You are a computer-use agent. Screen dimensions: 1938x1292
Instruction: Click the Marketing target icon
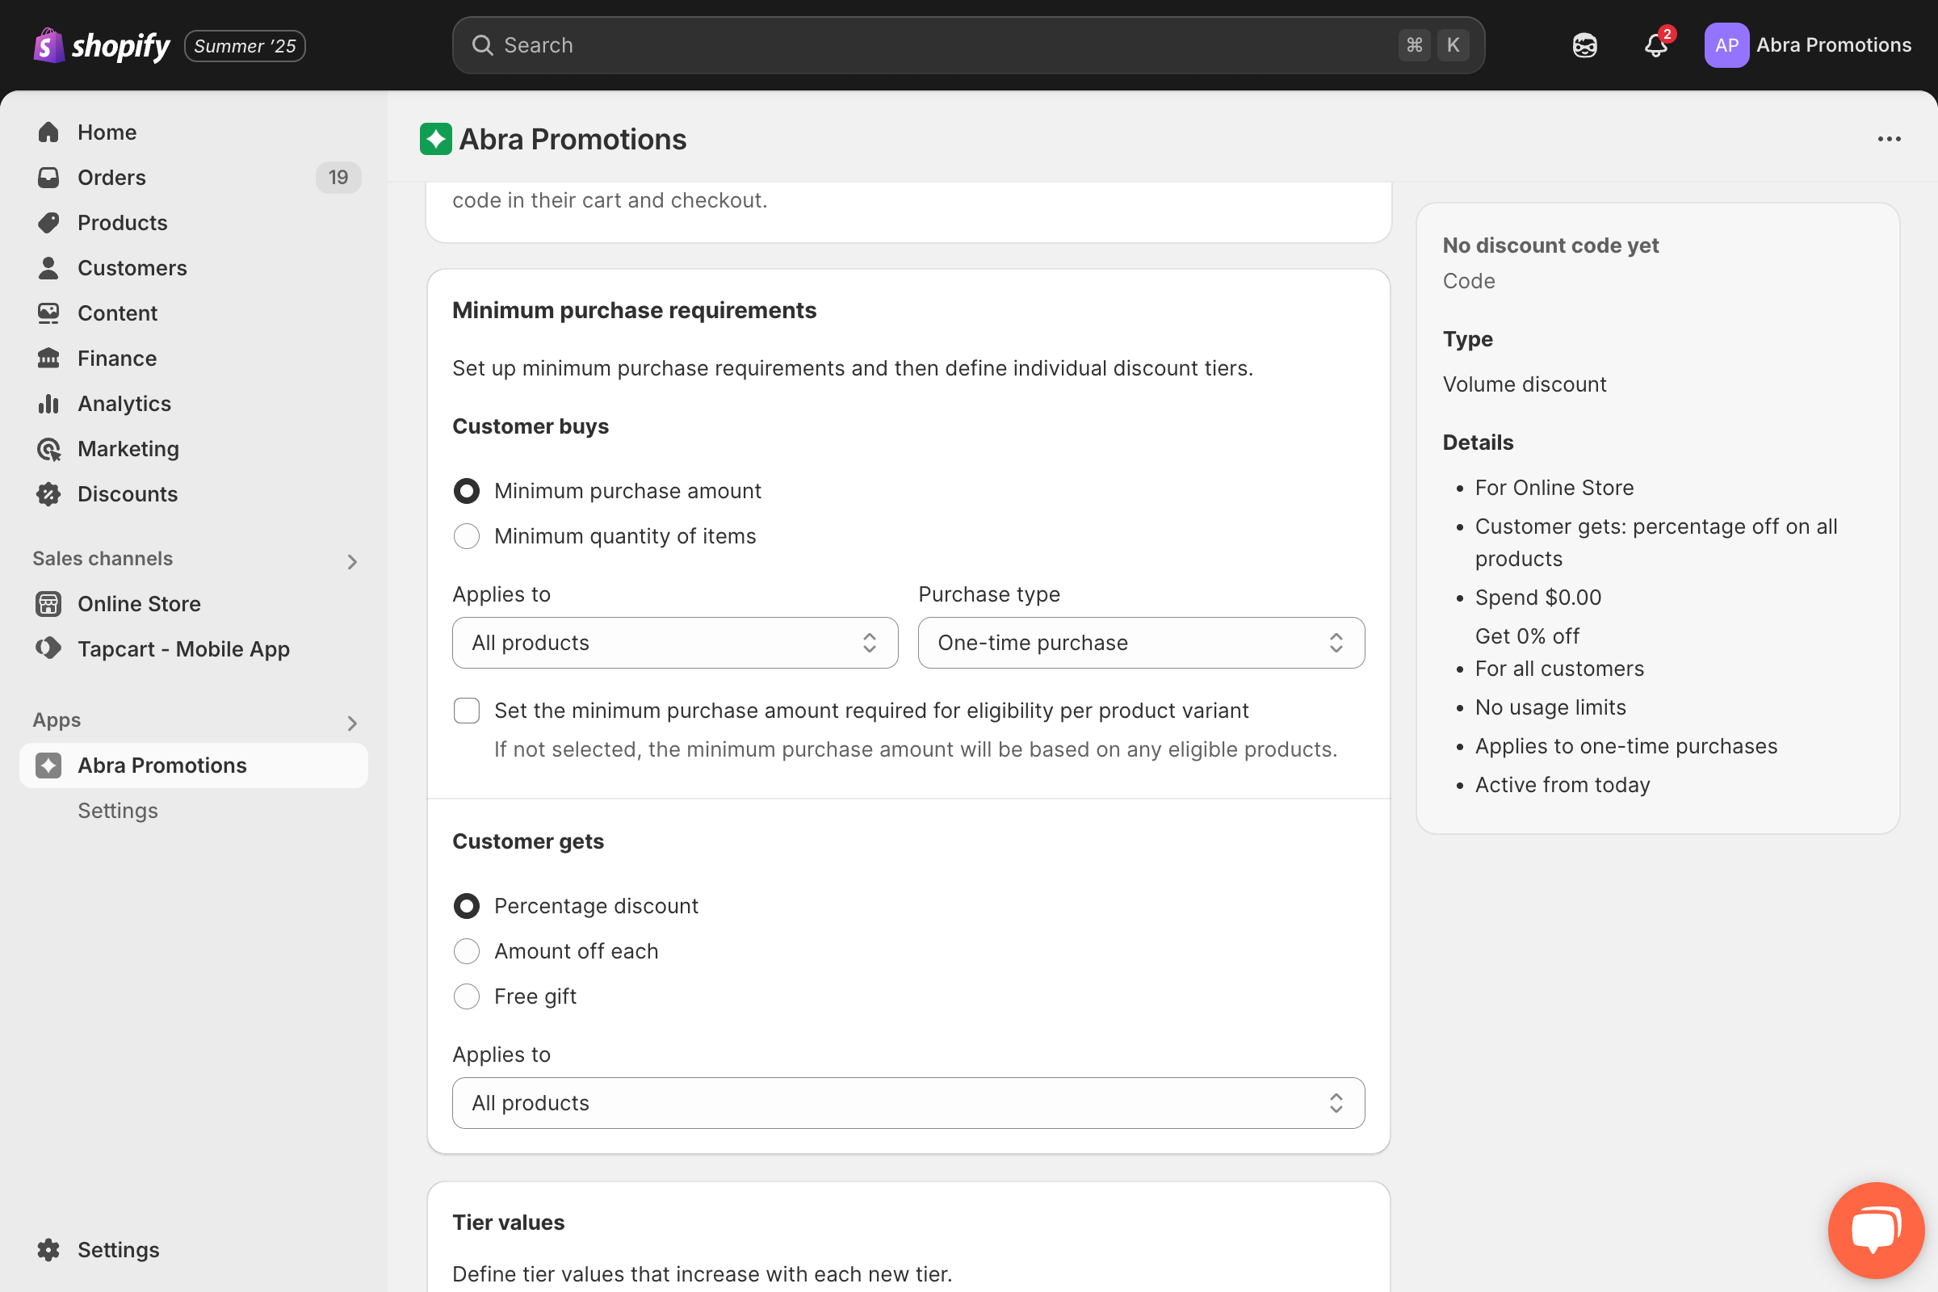click(x=48, y=449)
